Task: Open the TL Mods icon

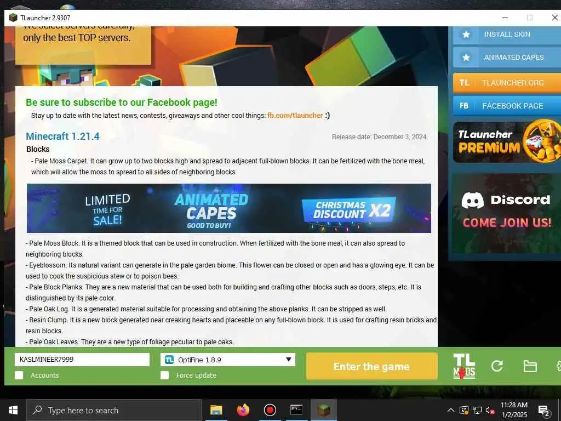Action: (x=464, y=366)
